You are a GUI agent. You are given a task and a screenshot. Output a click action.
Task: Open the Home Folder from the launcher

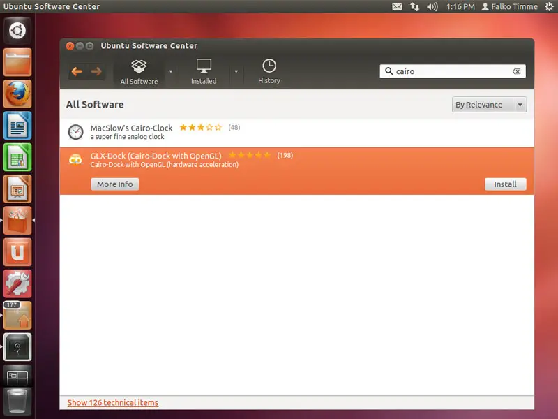coord(17,62)
